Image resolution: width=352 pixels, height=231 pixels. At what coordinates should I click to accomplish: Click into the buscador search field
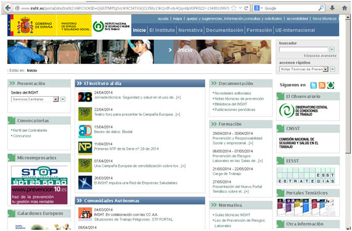click(x=303, y=49)
